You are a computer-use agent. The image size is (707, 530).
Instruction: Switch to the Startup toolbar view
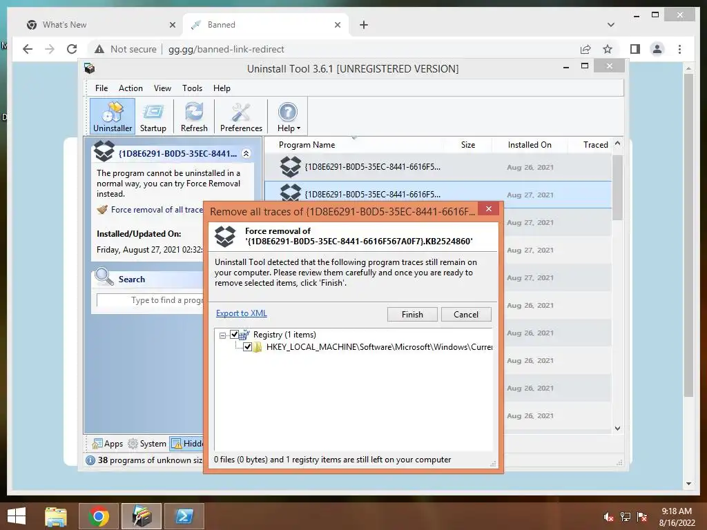pyautogui.click(x=153, y=117)
